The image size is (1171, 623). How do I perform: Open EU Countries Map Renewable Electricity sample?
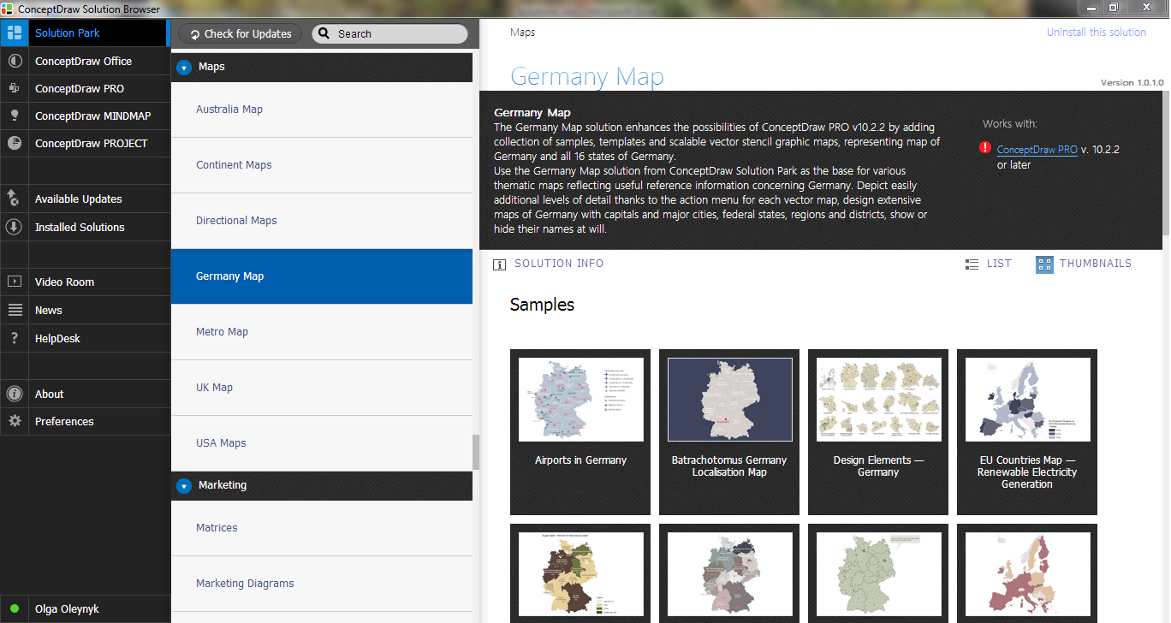pos(1027,431)
